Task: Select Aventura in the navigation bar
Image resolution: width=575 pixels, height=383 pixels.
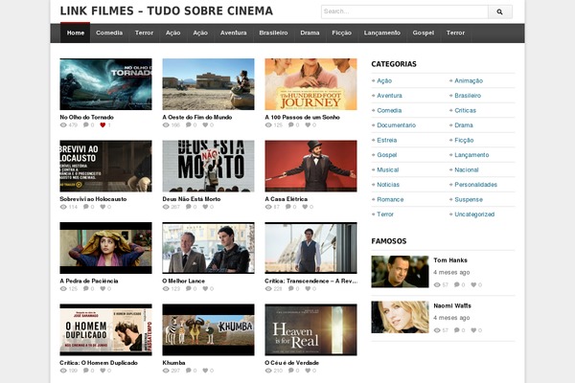Action: point(233,33)
